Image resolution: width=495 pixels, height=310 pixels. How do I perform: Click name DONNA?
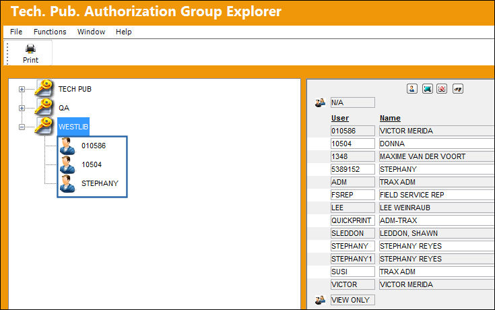pyautogui.click(x=437, y=144)
